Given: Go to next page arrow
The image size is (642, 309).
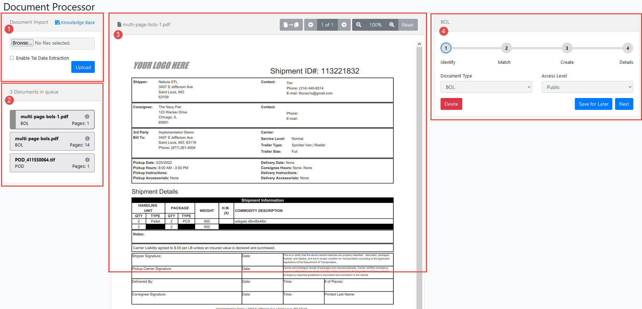Looking at the screenshot, I should click(x=344, y=25).
